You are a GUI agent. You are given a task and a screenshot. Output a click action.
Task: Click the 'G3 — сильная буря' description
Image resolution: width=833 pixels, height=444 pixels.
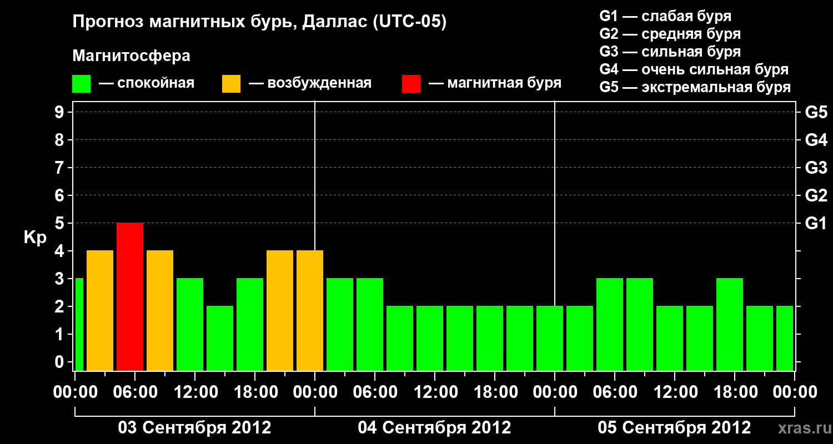(670, 52)
